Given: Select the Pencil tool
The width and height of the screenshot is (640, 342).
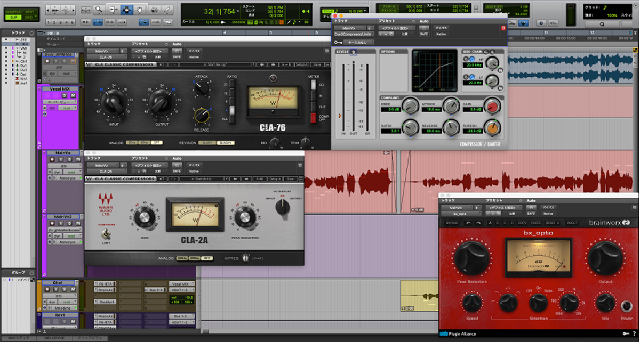Looking at the screenshot, I should [x=167, y=9].
